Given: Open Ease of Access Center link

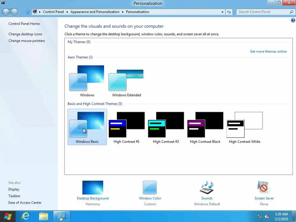Looking at the screenshot, I should [x=25, y=203].
